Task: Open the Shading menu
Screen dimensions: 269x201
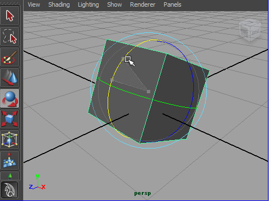Action: tap(59, 4)
